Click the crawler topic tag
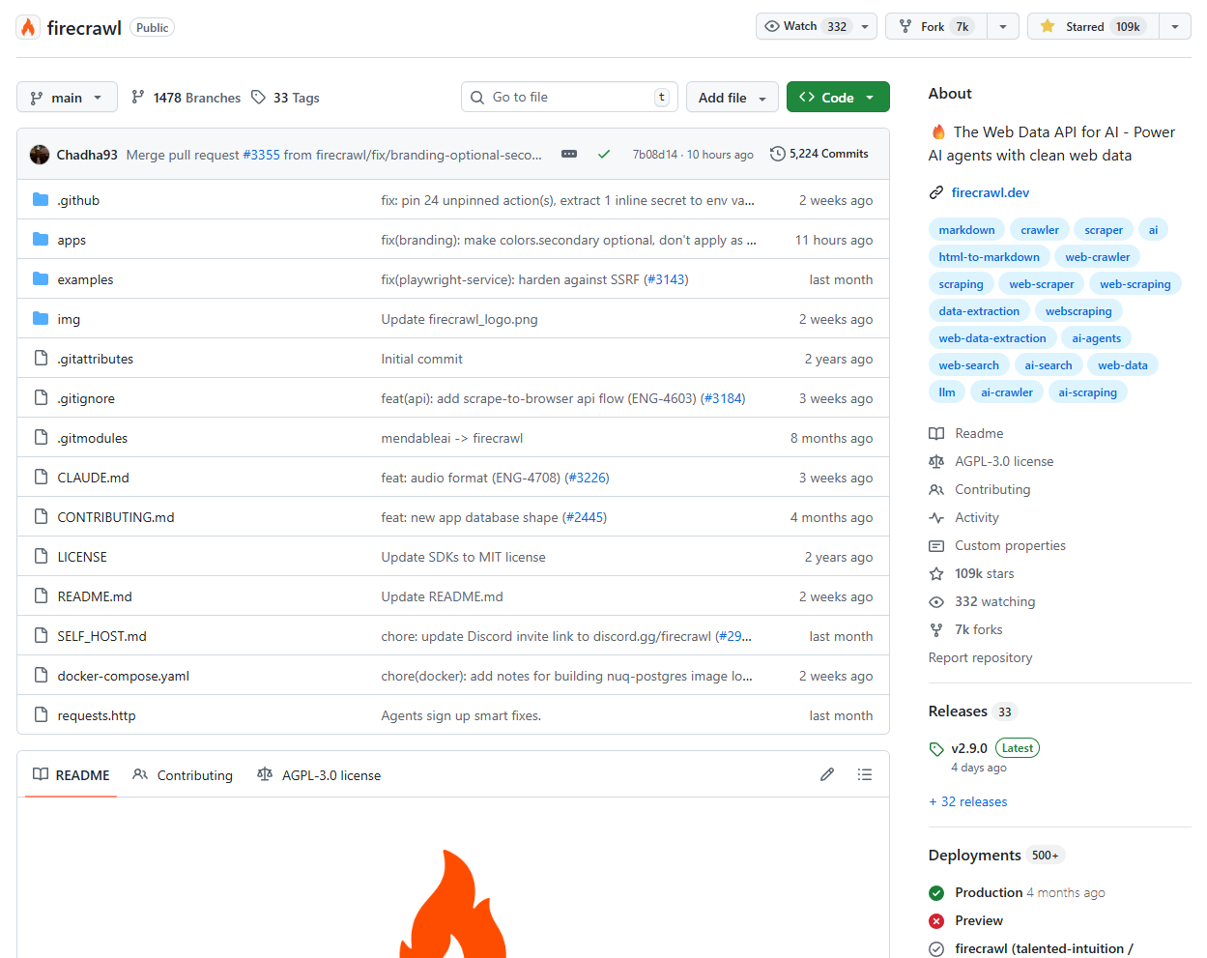The image size is (1207, 958). click(x=1040, y=230)
